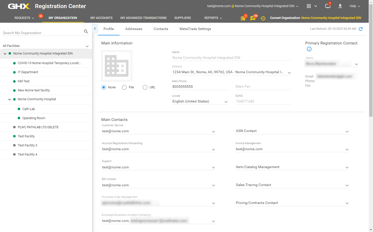Select COVID-19 Nome Hospital Temporary Location

click(46, 63)
